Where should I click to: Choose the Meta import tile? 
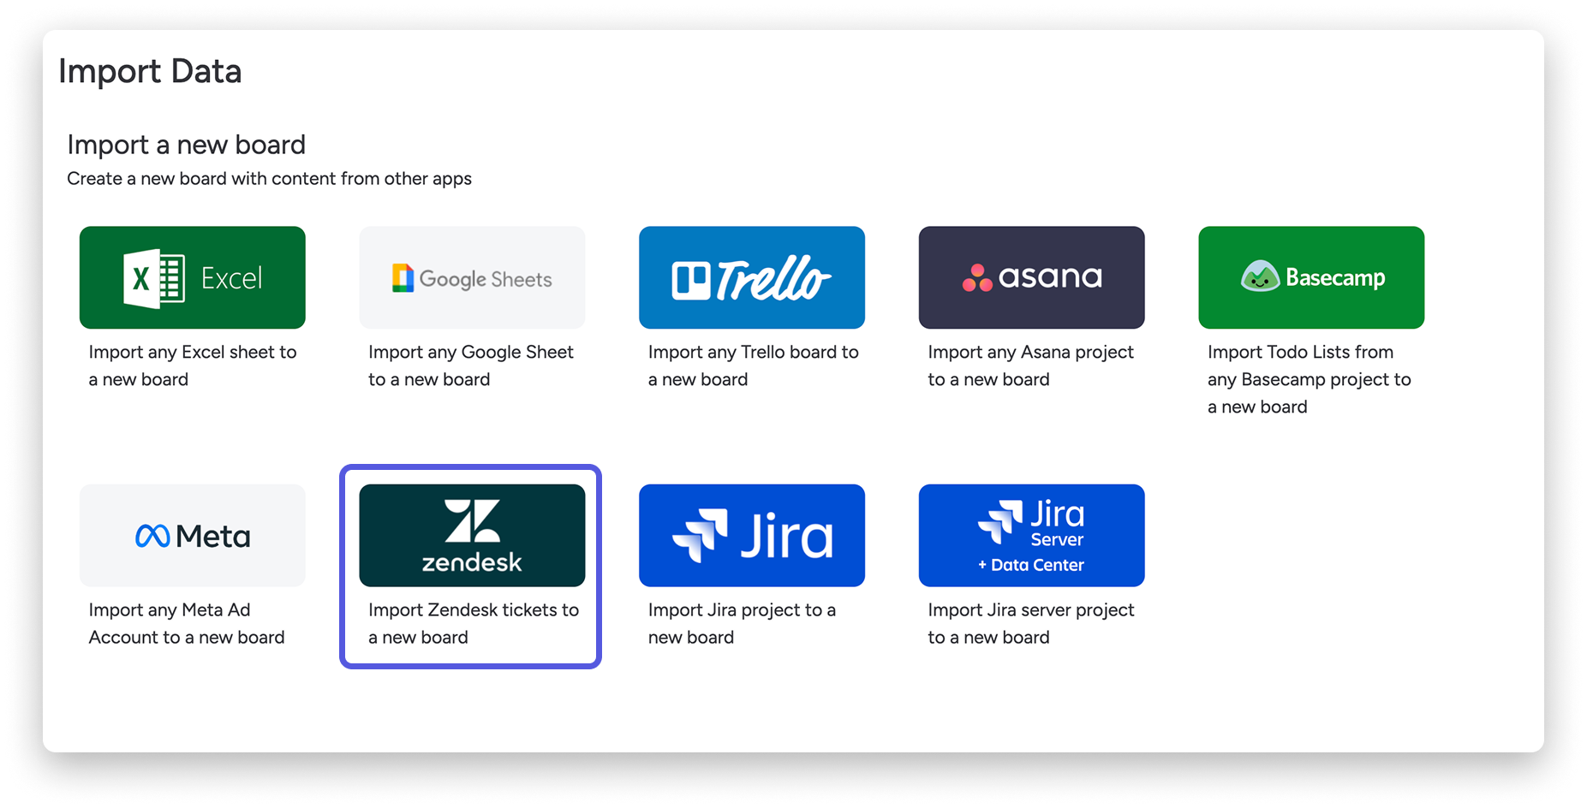(193, 536)
